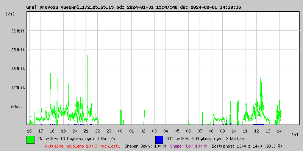Click the '[/s]' y-axis unit label
Viewport: 303px width, 151px height.
[10, 14]
